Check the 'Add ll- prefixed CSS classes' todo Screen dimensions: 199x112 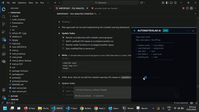click(63, 41)
